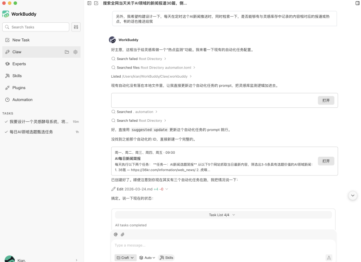This screenshot has height=262, width=361.
Task: Click the checkmark beside 每日AI领域选题甄选任务
Action: pyautogui.click(x=6, y=131)
